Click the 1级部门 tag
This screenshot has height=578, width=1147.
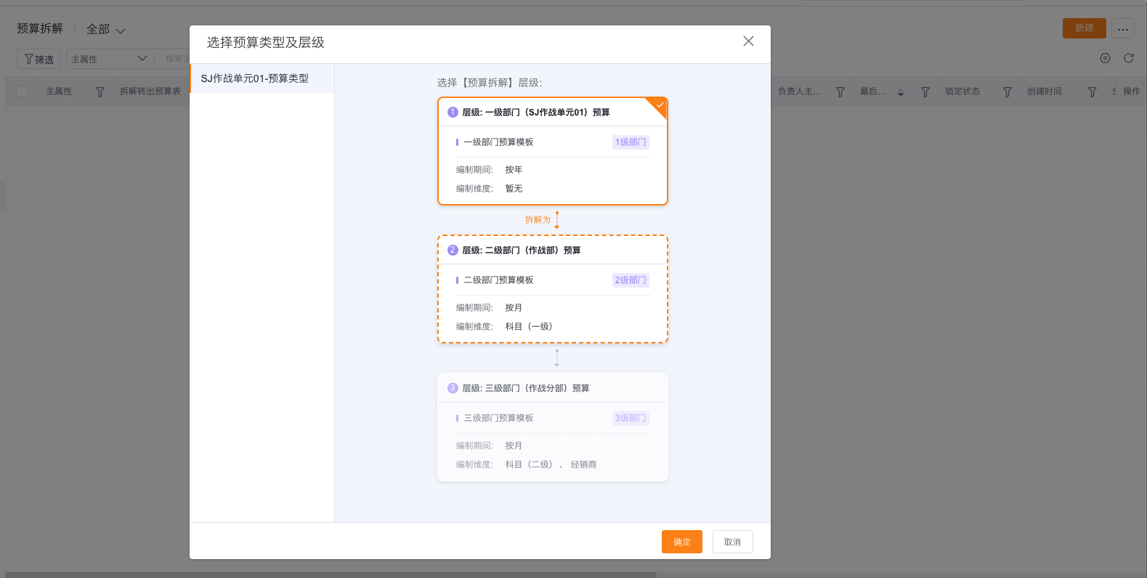[631, 142]
